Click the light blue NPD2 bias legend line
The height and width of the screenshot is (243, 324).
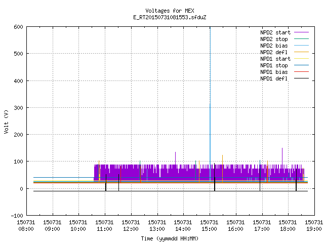click(x=301, y=46)
